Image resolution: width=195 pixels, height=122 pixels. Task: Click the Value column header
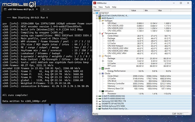[x=137, y=10]
